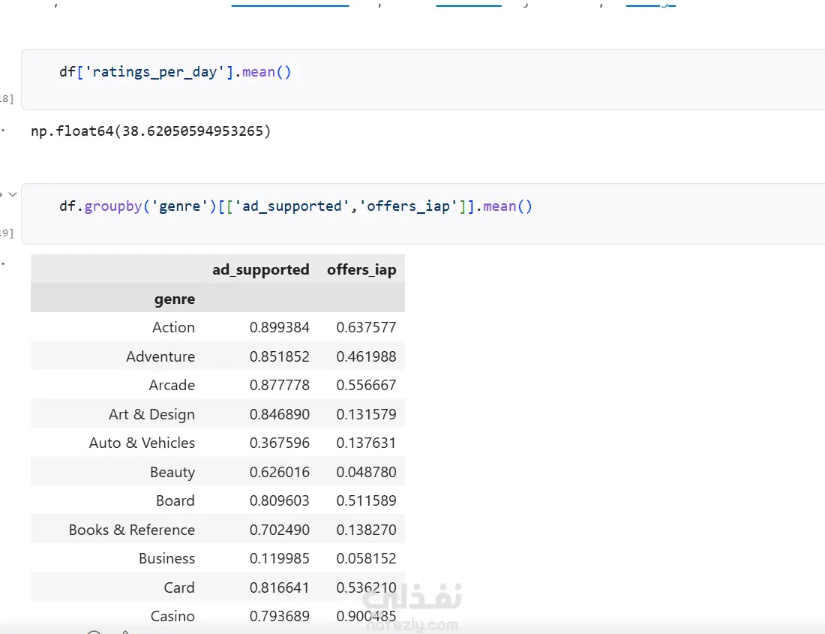Click the value 0.877778 for Arcade
Screen dimensions: 825x634
280,385
